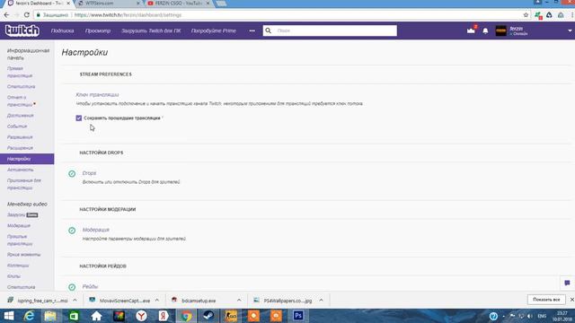Click the Рейды green checkmark icon
This screenshot has height=323, width=575.
pos(72,287)
